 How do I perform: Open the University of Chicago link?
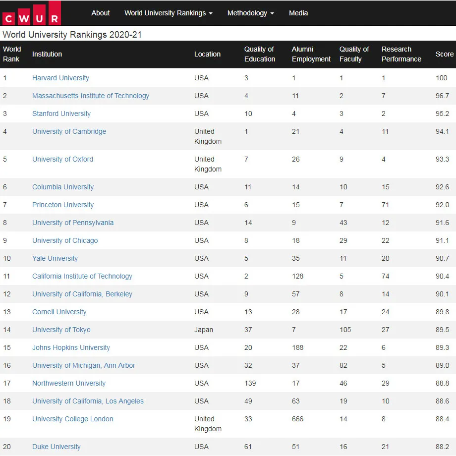coord(65,240)
